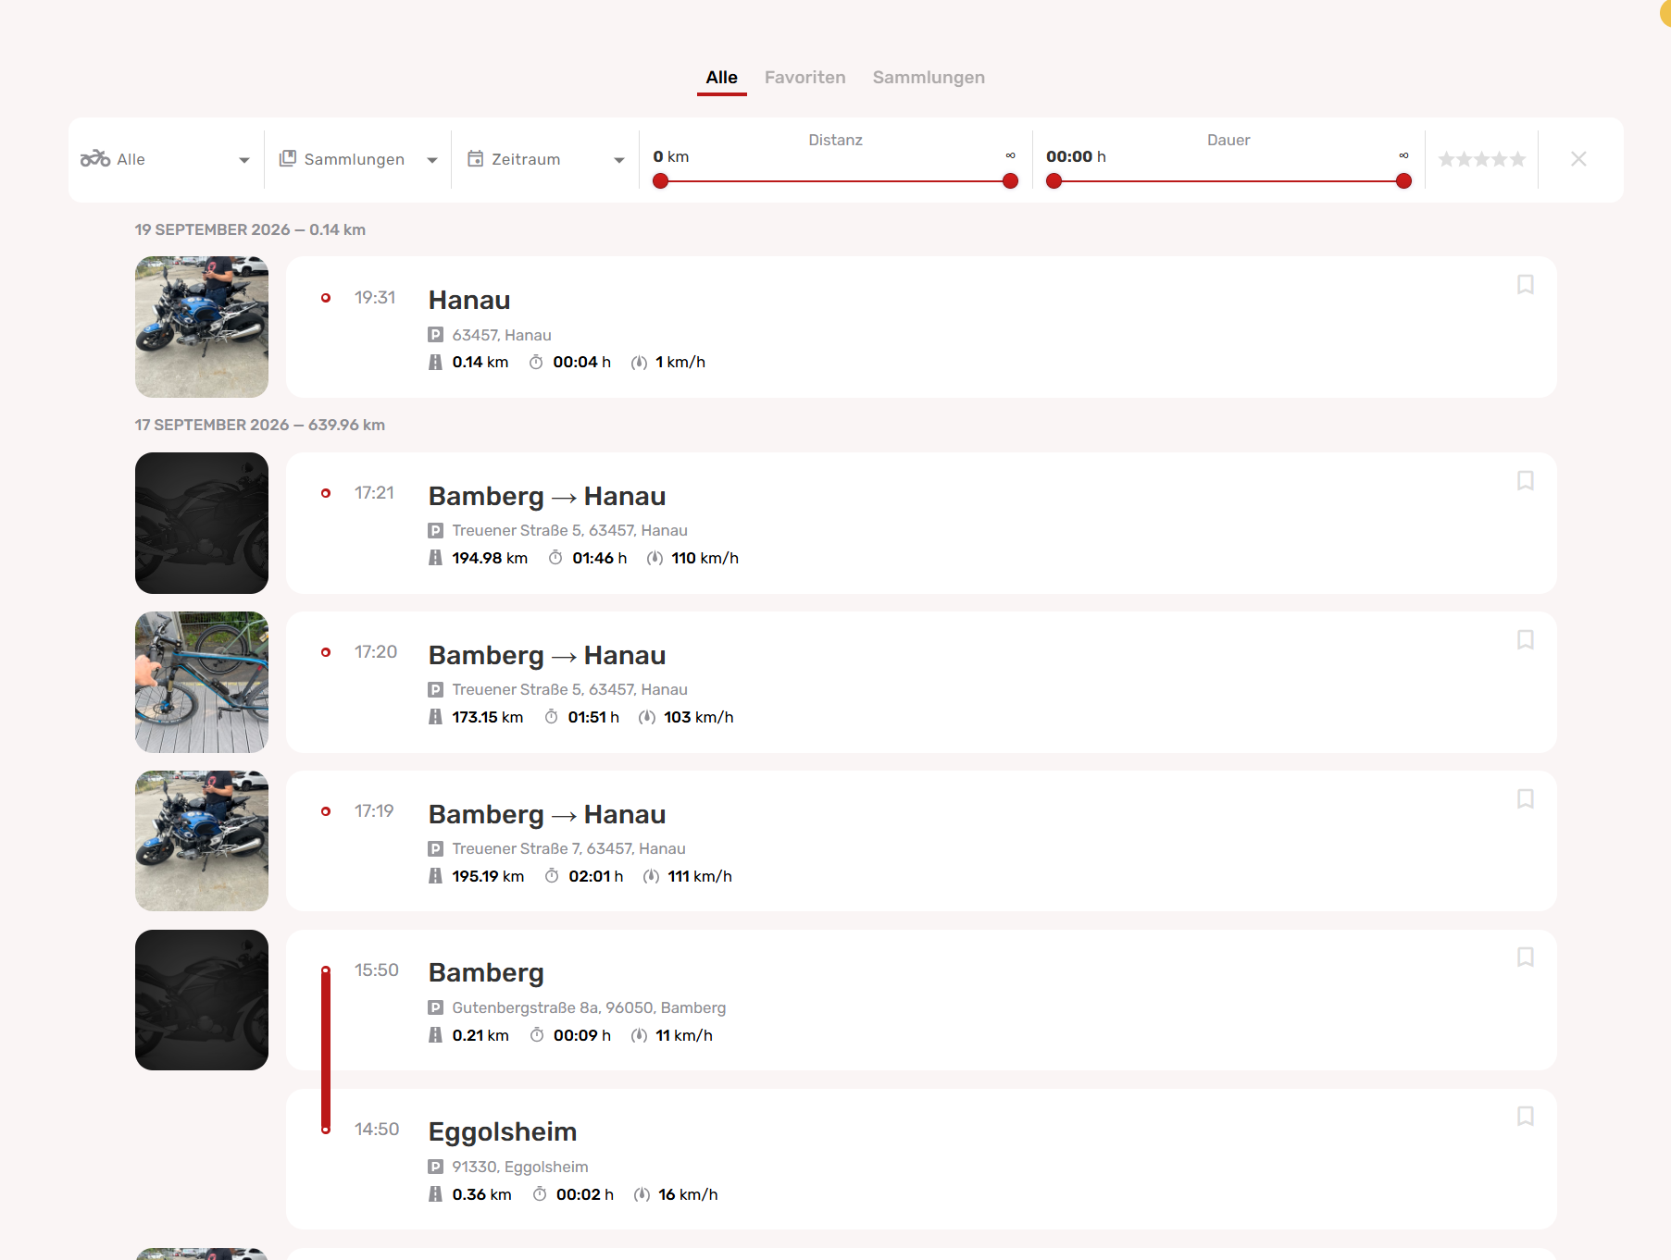Click the parking icon by 91330, Eggolsheim
Screen dimensions: 1671x1260
(435, 1167)
